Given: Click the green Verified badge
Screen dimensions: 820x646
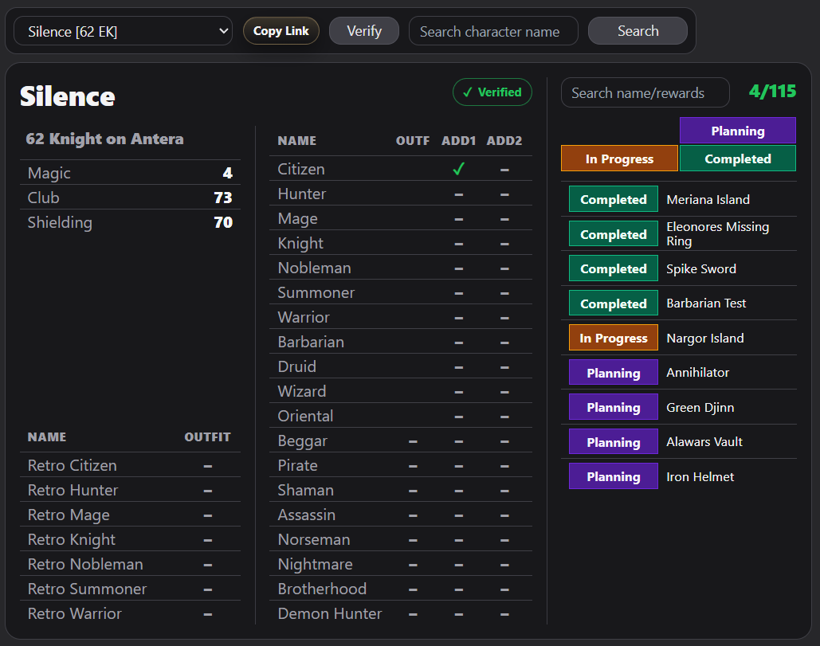Looking at the screenshot, I should point(492,92).
